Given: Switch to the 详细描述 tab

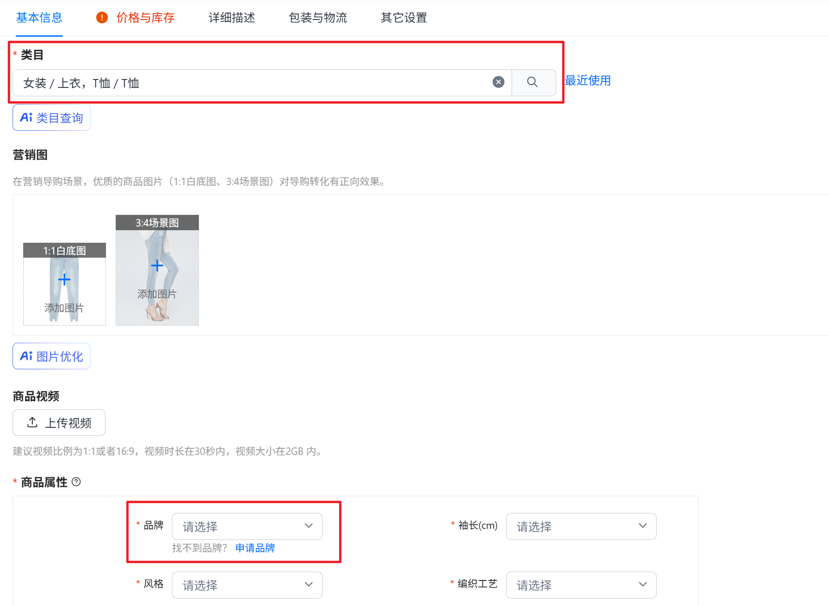Looking at the screenshot, I should click(232, 18).
